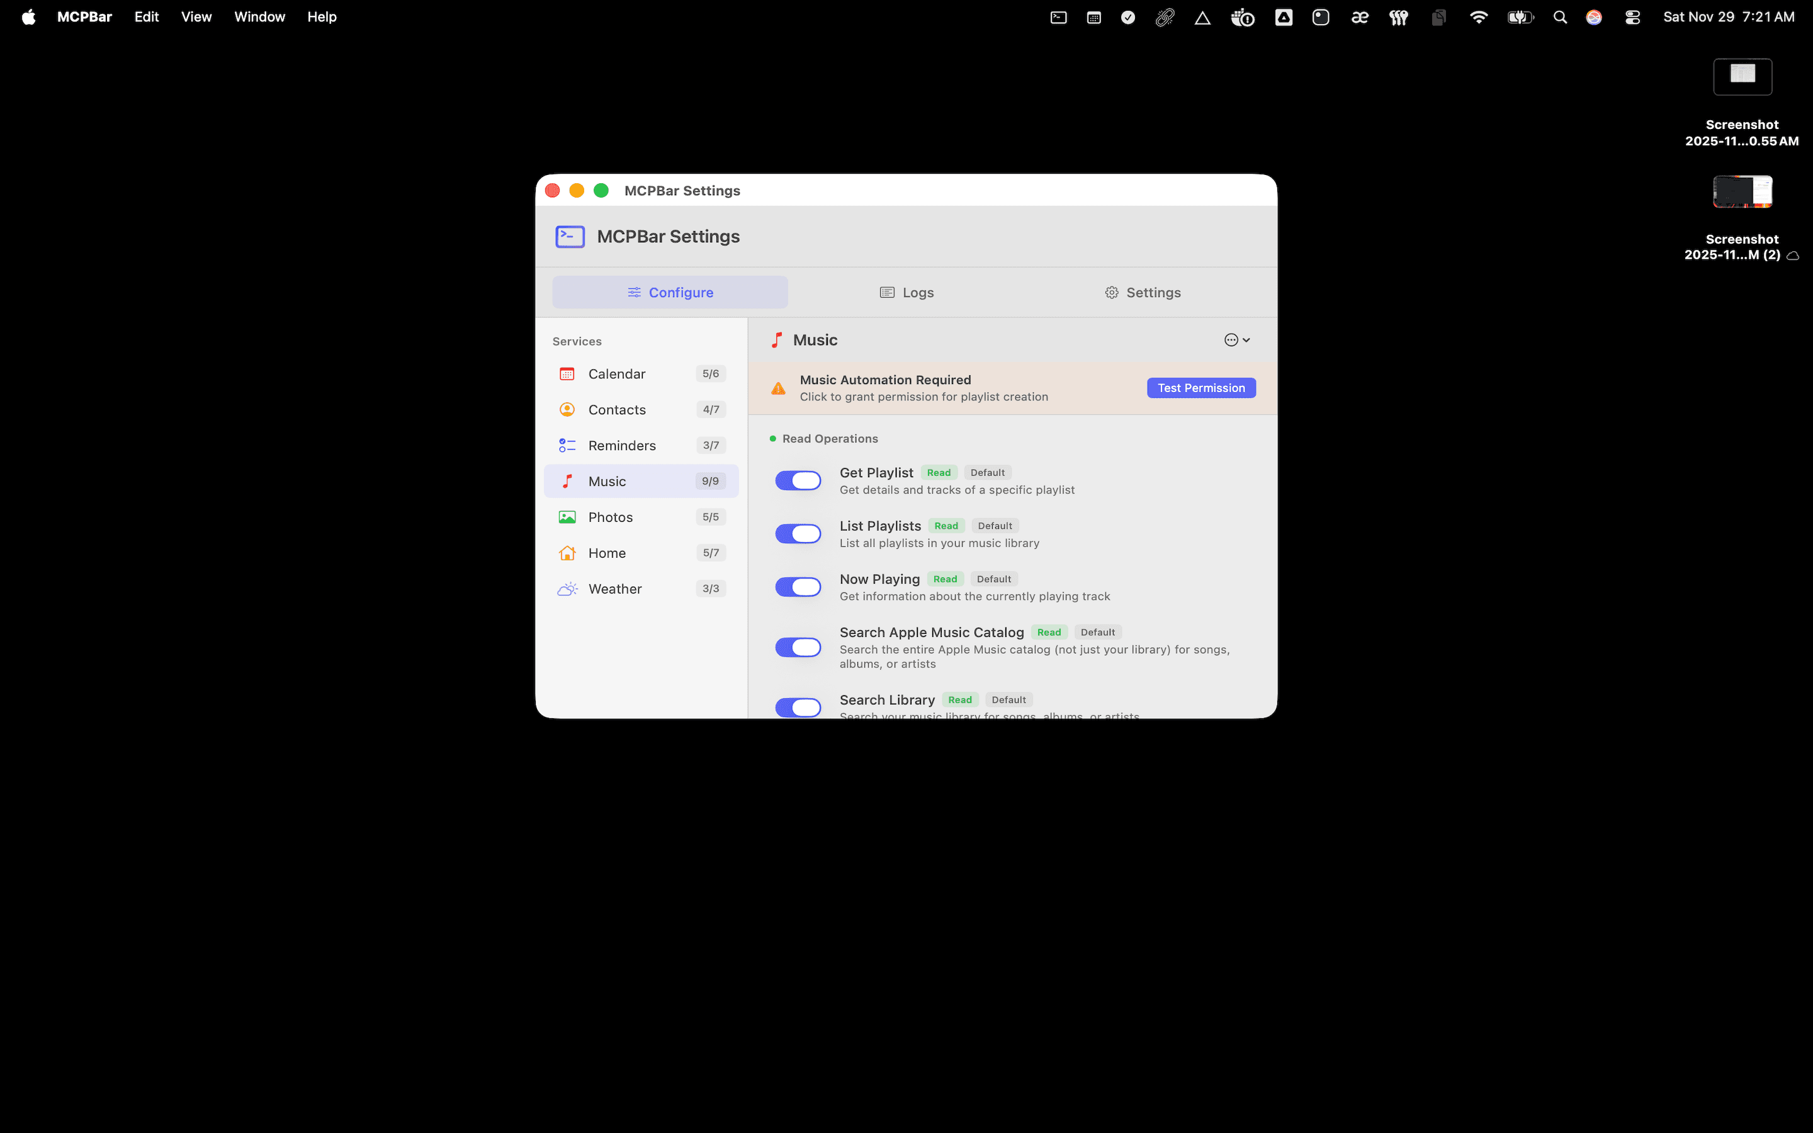1813x1133 pixels.
Task: Turn off List Playlists
Action: pos(798,533)
